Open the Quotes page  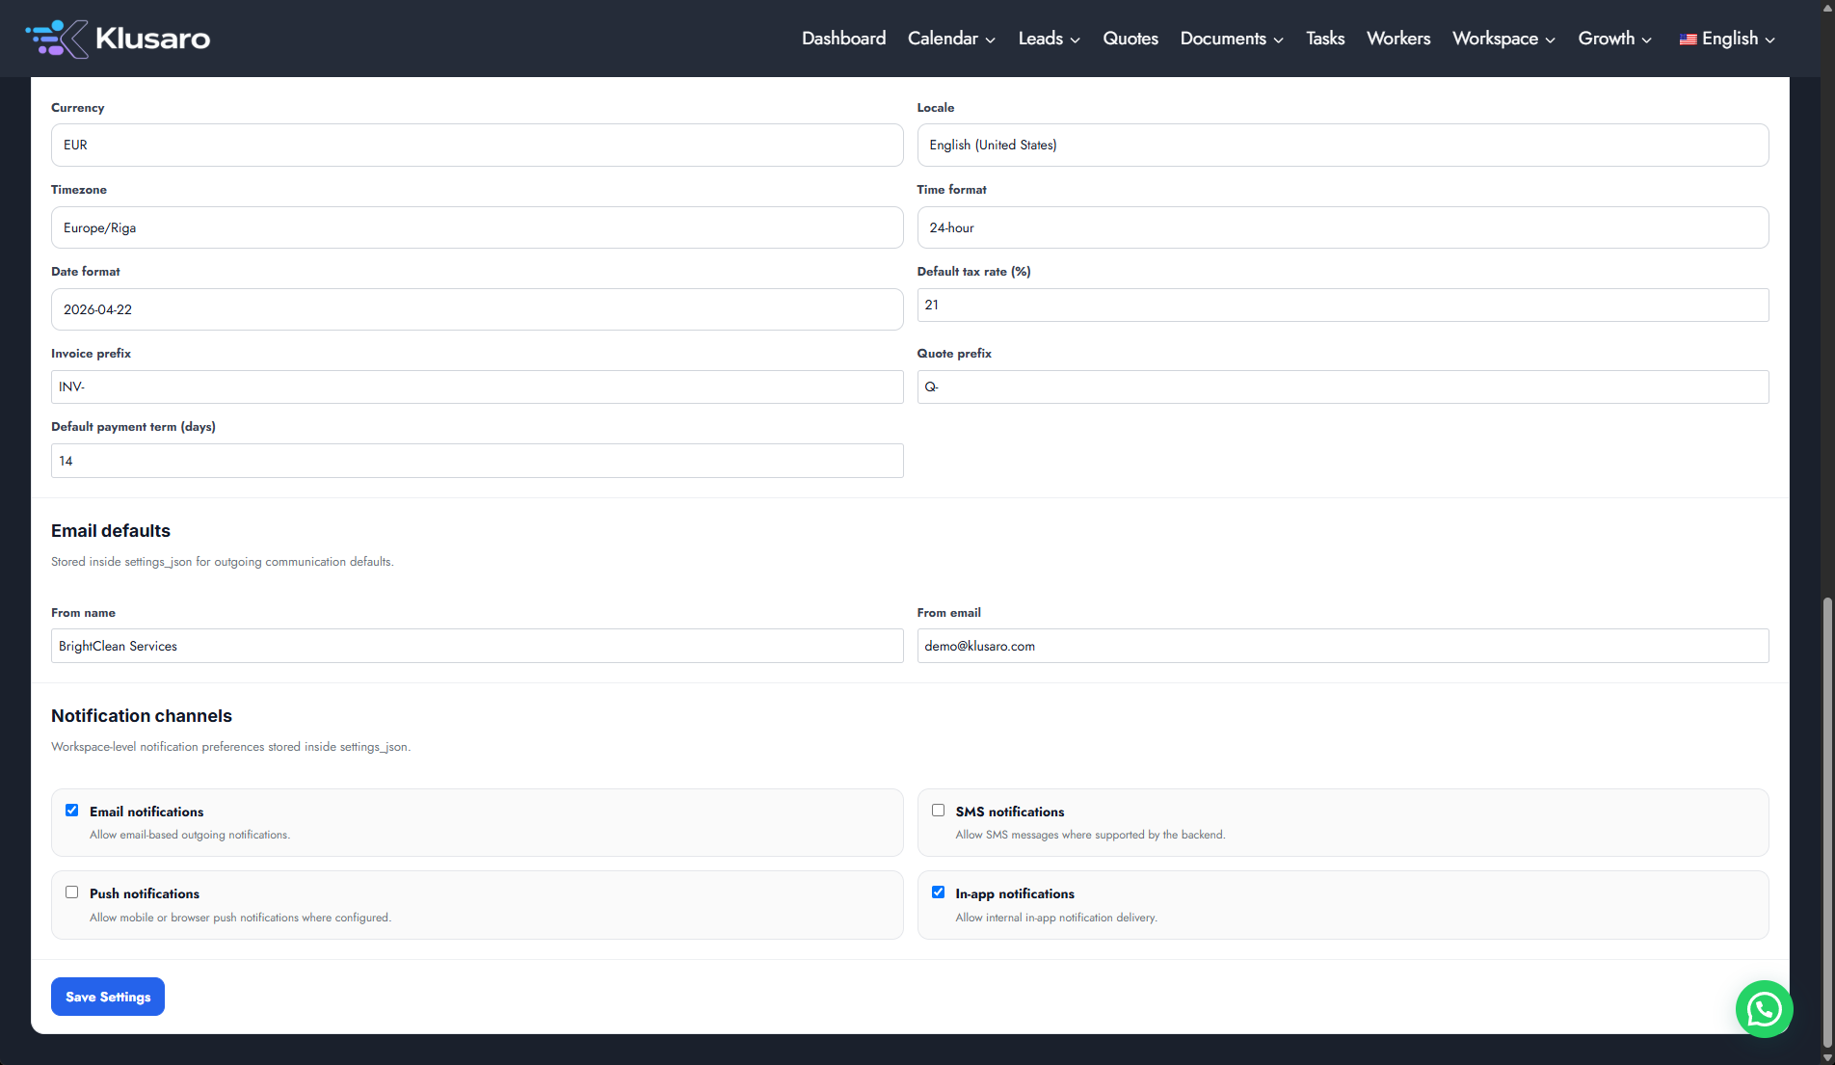tap(1130, 39)
